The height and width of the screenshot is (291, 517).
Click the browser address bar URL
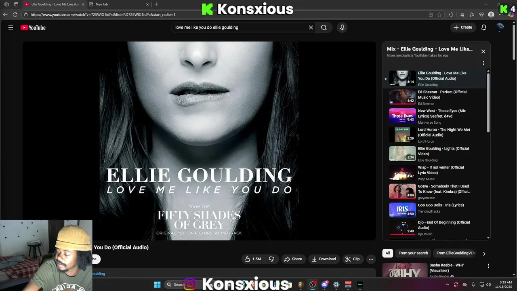click(x=103, y=15)
